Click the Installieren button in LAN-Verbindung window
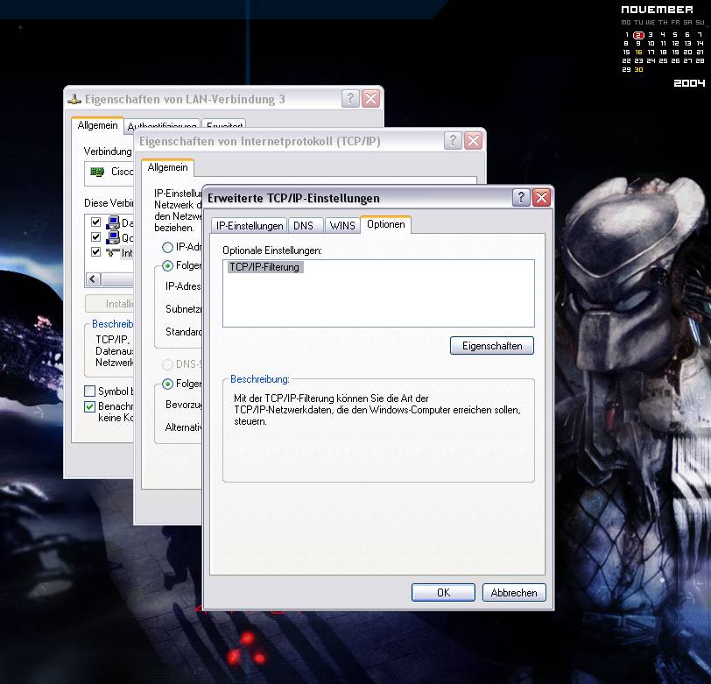 (x=109, y=303)
